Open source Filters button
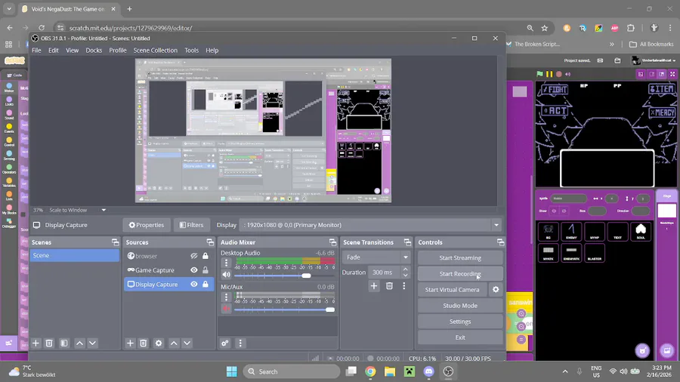The image size is (680, 382). coord(191,225)
